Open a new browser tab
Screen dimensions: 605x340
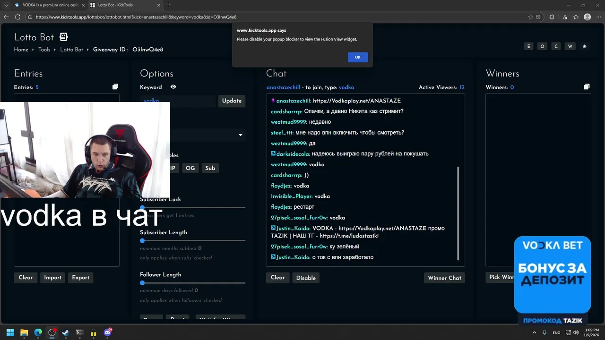(169, 5)
